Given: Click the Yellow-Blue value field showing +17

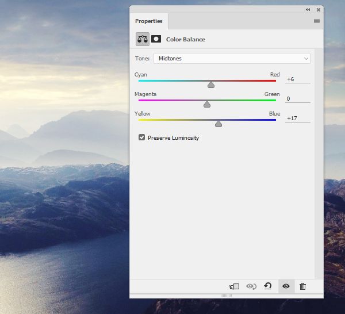Looking at the screenshot, I should point(297,118).
